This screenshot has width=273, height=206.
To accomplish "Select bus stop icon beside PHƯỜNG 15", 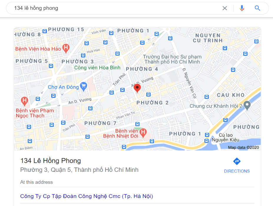I will click(44, 31).
